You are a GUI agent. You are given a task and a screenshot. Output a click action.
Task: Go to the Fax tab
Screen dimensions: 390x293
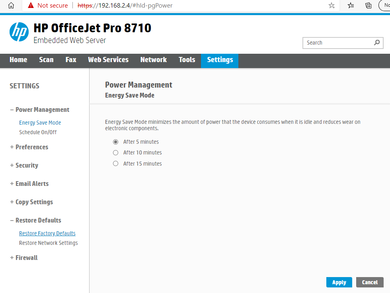tap(70, 61)
